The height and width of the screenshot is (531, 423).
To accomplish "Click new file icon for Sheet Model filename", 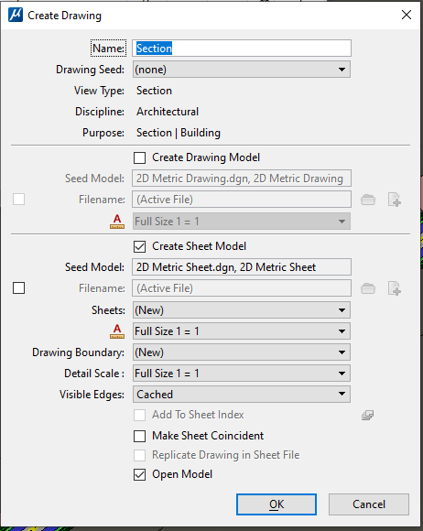I will tap(395, 288).
